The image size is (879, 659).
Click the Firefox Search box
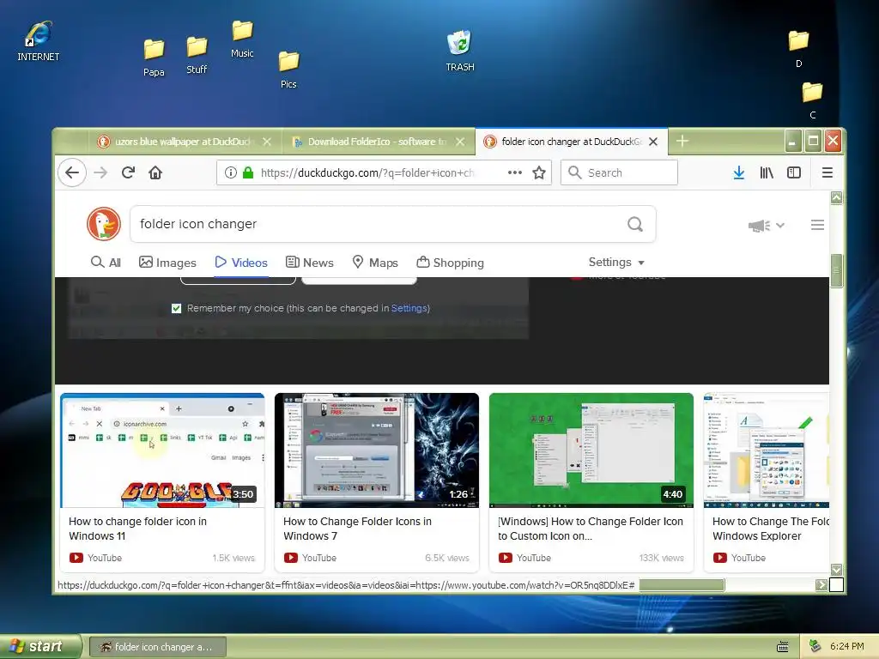pos(620,172)
